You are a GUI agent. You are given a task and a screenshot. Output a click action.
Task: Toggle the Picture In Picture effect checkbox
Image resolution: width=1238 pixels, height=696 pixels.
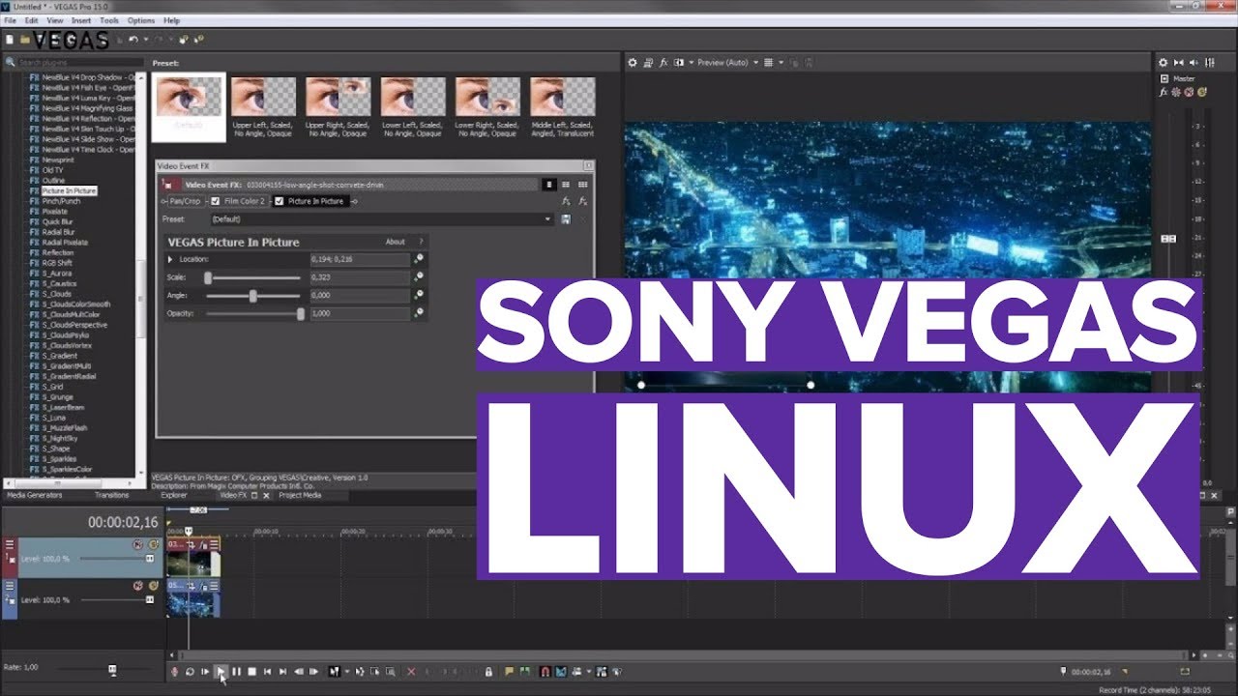point(280,201)
